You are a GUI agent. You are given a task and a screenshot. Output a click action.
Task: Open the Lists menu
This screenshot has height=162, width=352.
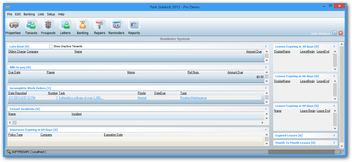pyautogui.click(x=41, y=14)
